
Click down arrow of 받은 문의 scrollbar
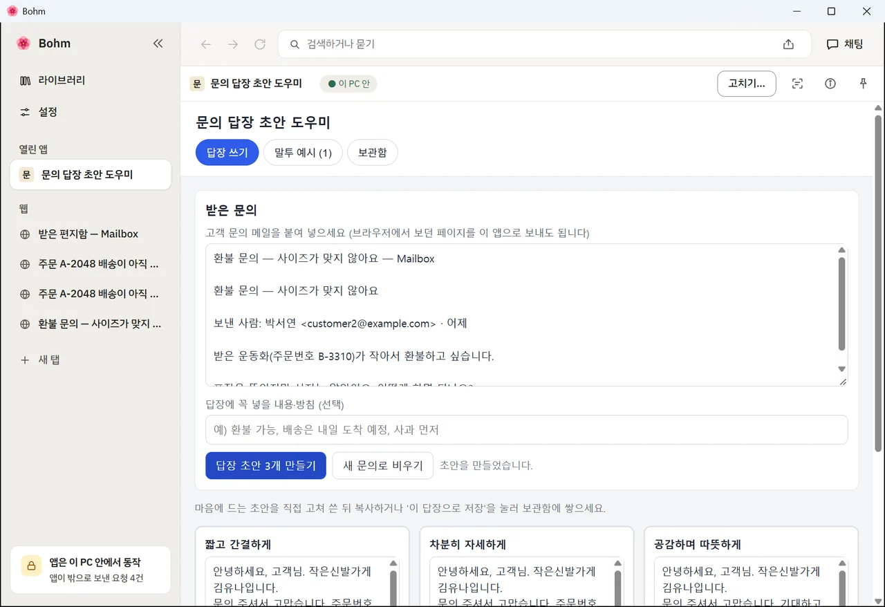(x=841, y=369)
